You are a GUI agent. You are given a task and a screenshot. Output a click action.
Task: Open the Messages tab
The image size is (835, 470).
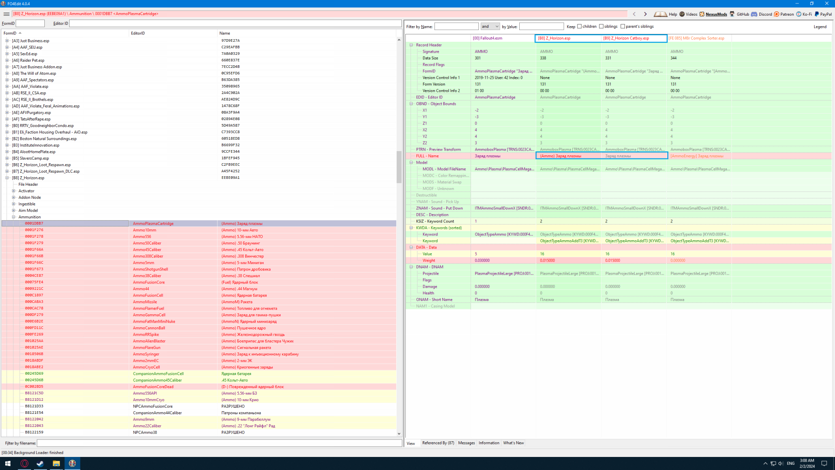pos(466,443)
